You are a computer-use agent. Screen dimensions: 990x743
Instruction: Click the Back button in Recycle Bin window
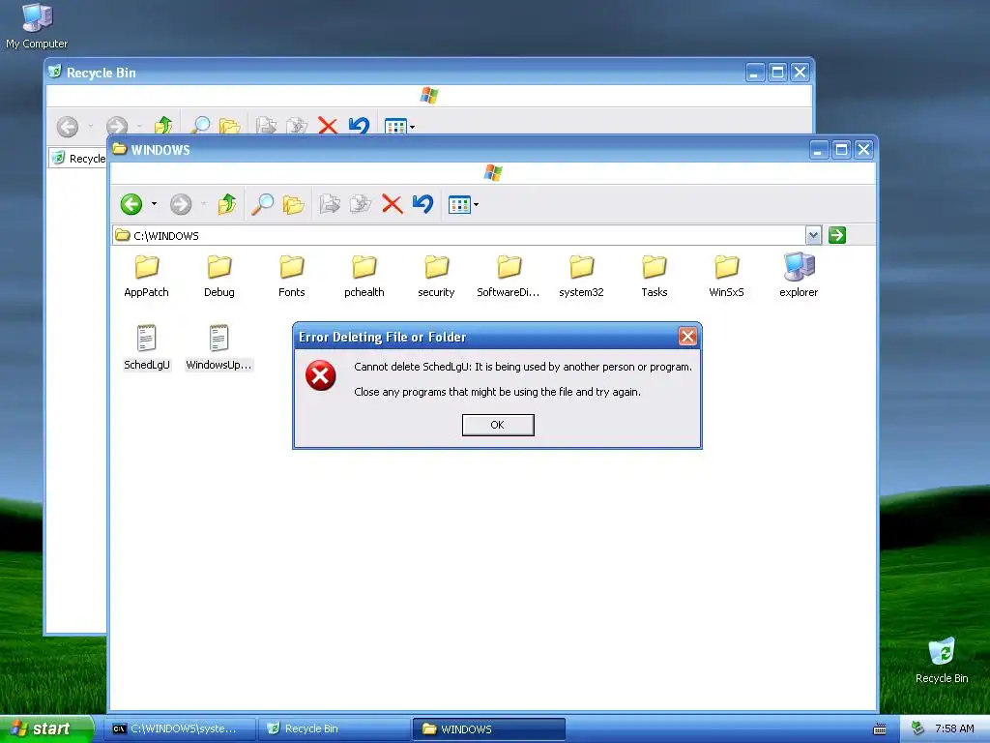[68, 127]
